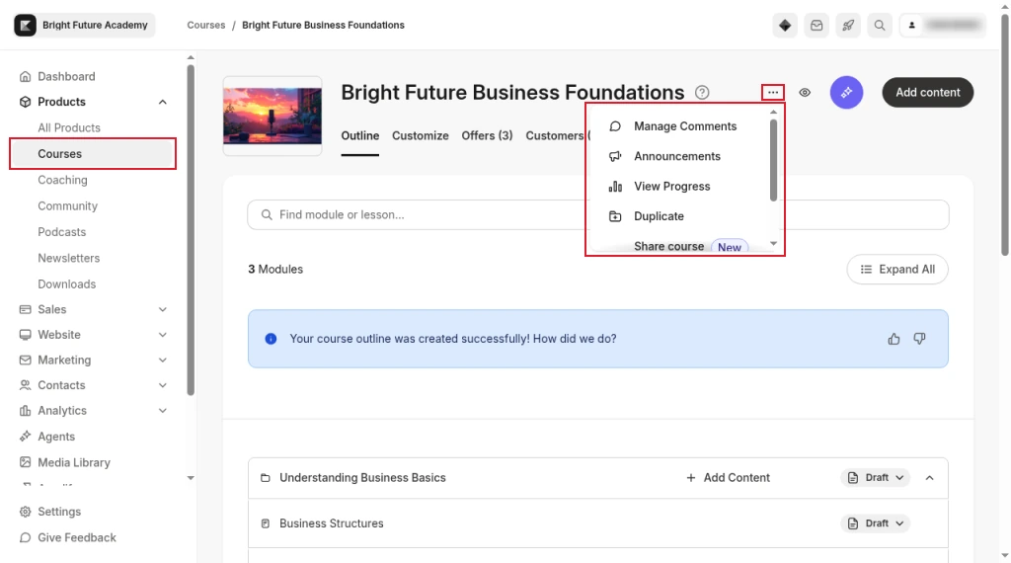Viewport: 1011px width, 563px height.
Task: Click the Understanding Business Basics module title
Action: [362, 478]
